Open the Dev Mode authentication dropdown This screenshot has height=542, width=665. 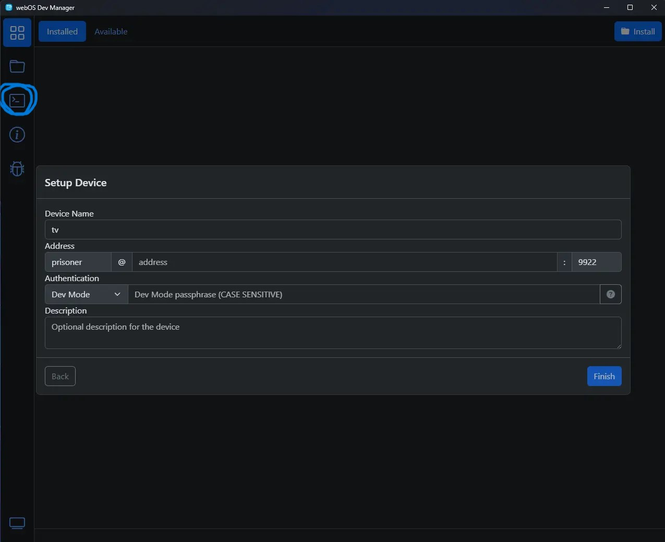pos(87,294)
